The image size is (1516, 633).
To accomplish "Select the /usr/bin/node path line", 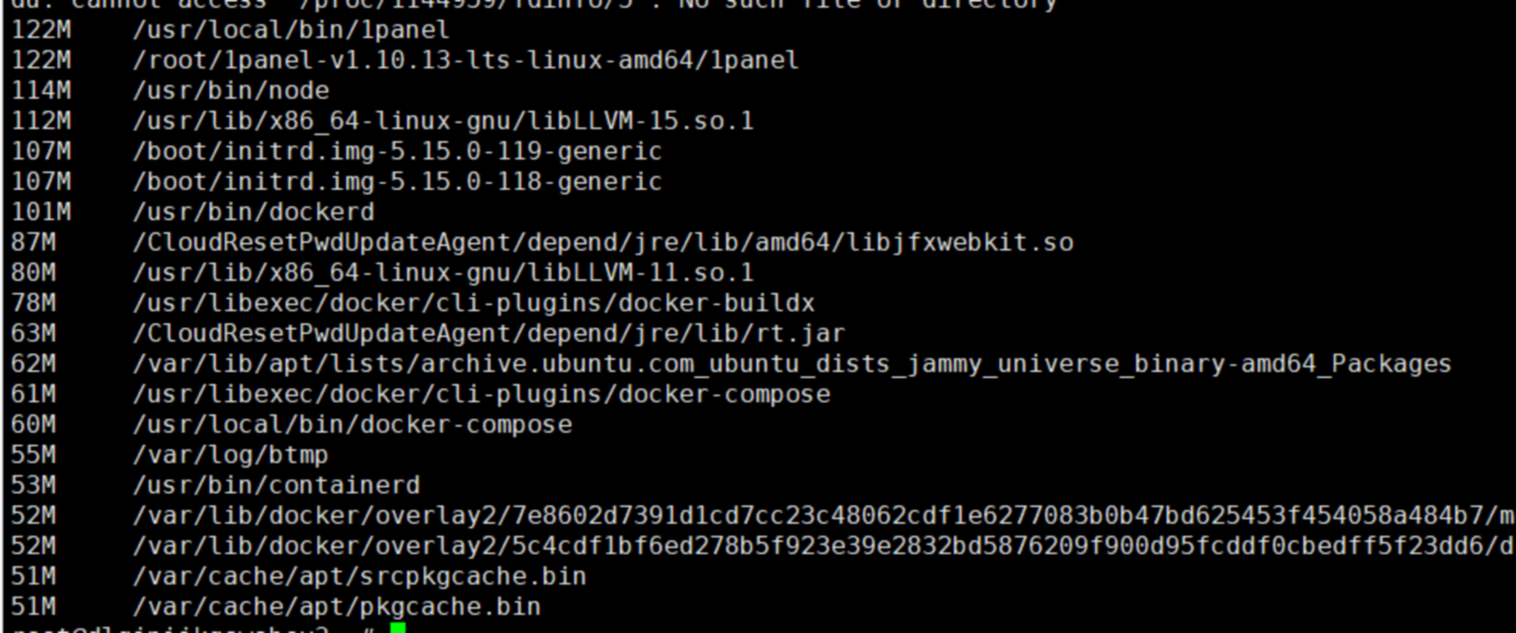I will (x=231, y=90).
